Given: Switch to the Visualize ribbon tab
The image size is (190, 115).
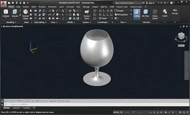Looking at the screenshot, I should [x=42, y=7].
